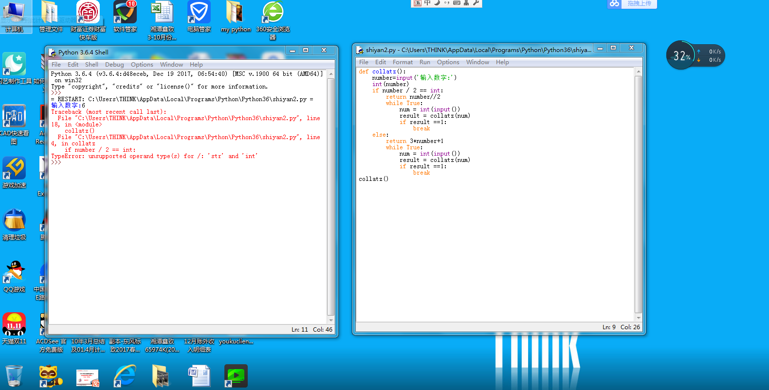769x390 pixels.
Task: Open the Recycle Bin icon
Action: tap(14, 376)
